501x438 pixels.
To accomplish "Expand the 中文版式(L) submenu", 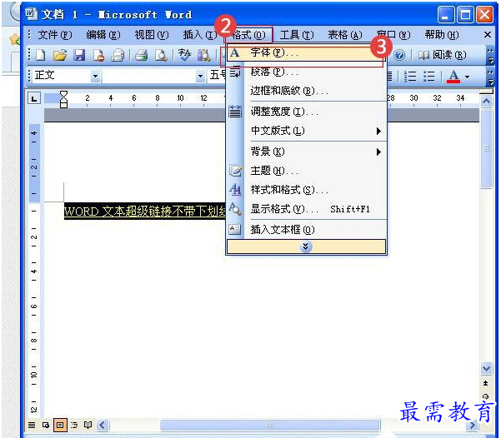I will [306, 131].
